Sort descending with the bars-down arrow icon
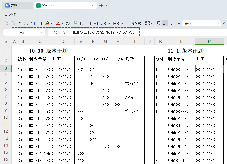This screenshot has width=227, height=164. [33, 23]
